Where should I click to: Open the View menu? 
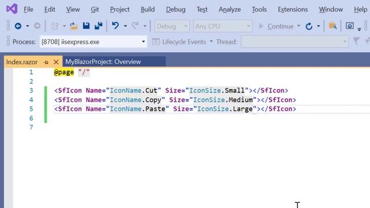point(73,9)
